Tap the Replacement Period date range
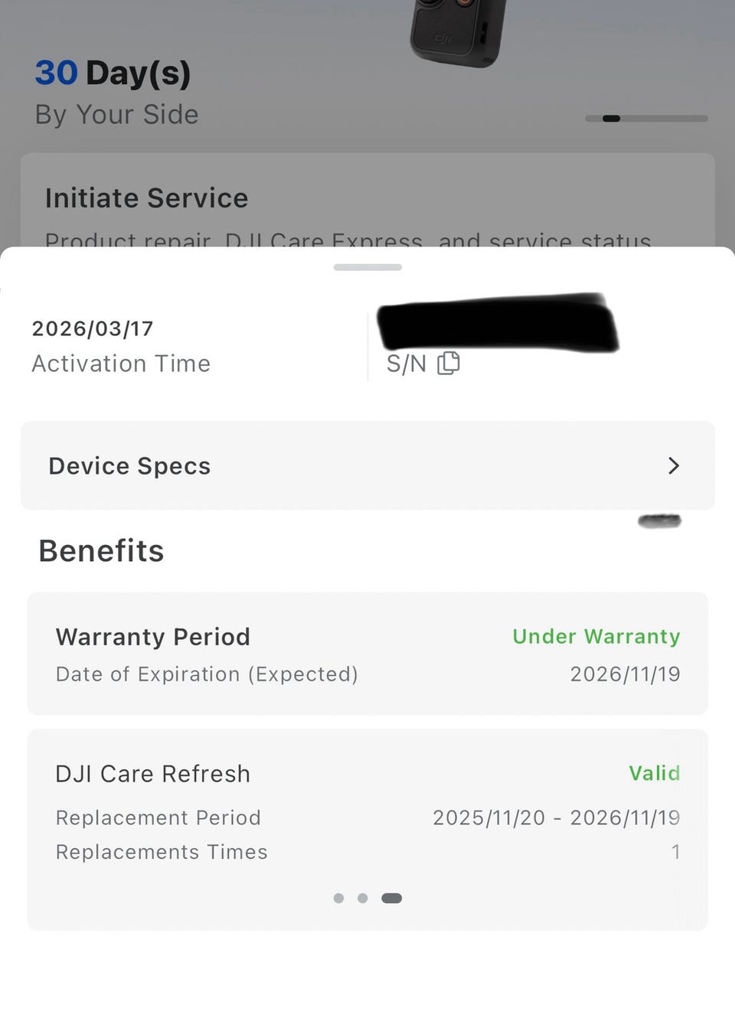The height and width of the screenshot is (1015, 735). 557,818
